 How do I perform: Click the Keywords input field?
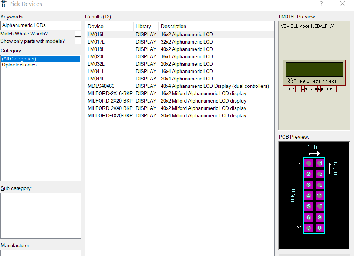point(41,25)
